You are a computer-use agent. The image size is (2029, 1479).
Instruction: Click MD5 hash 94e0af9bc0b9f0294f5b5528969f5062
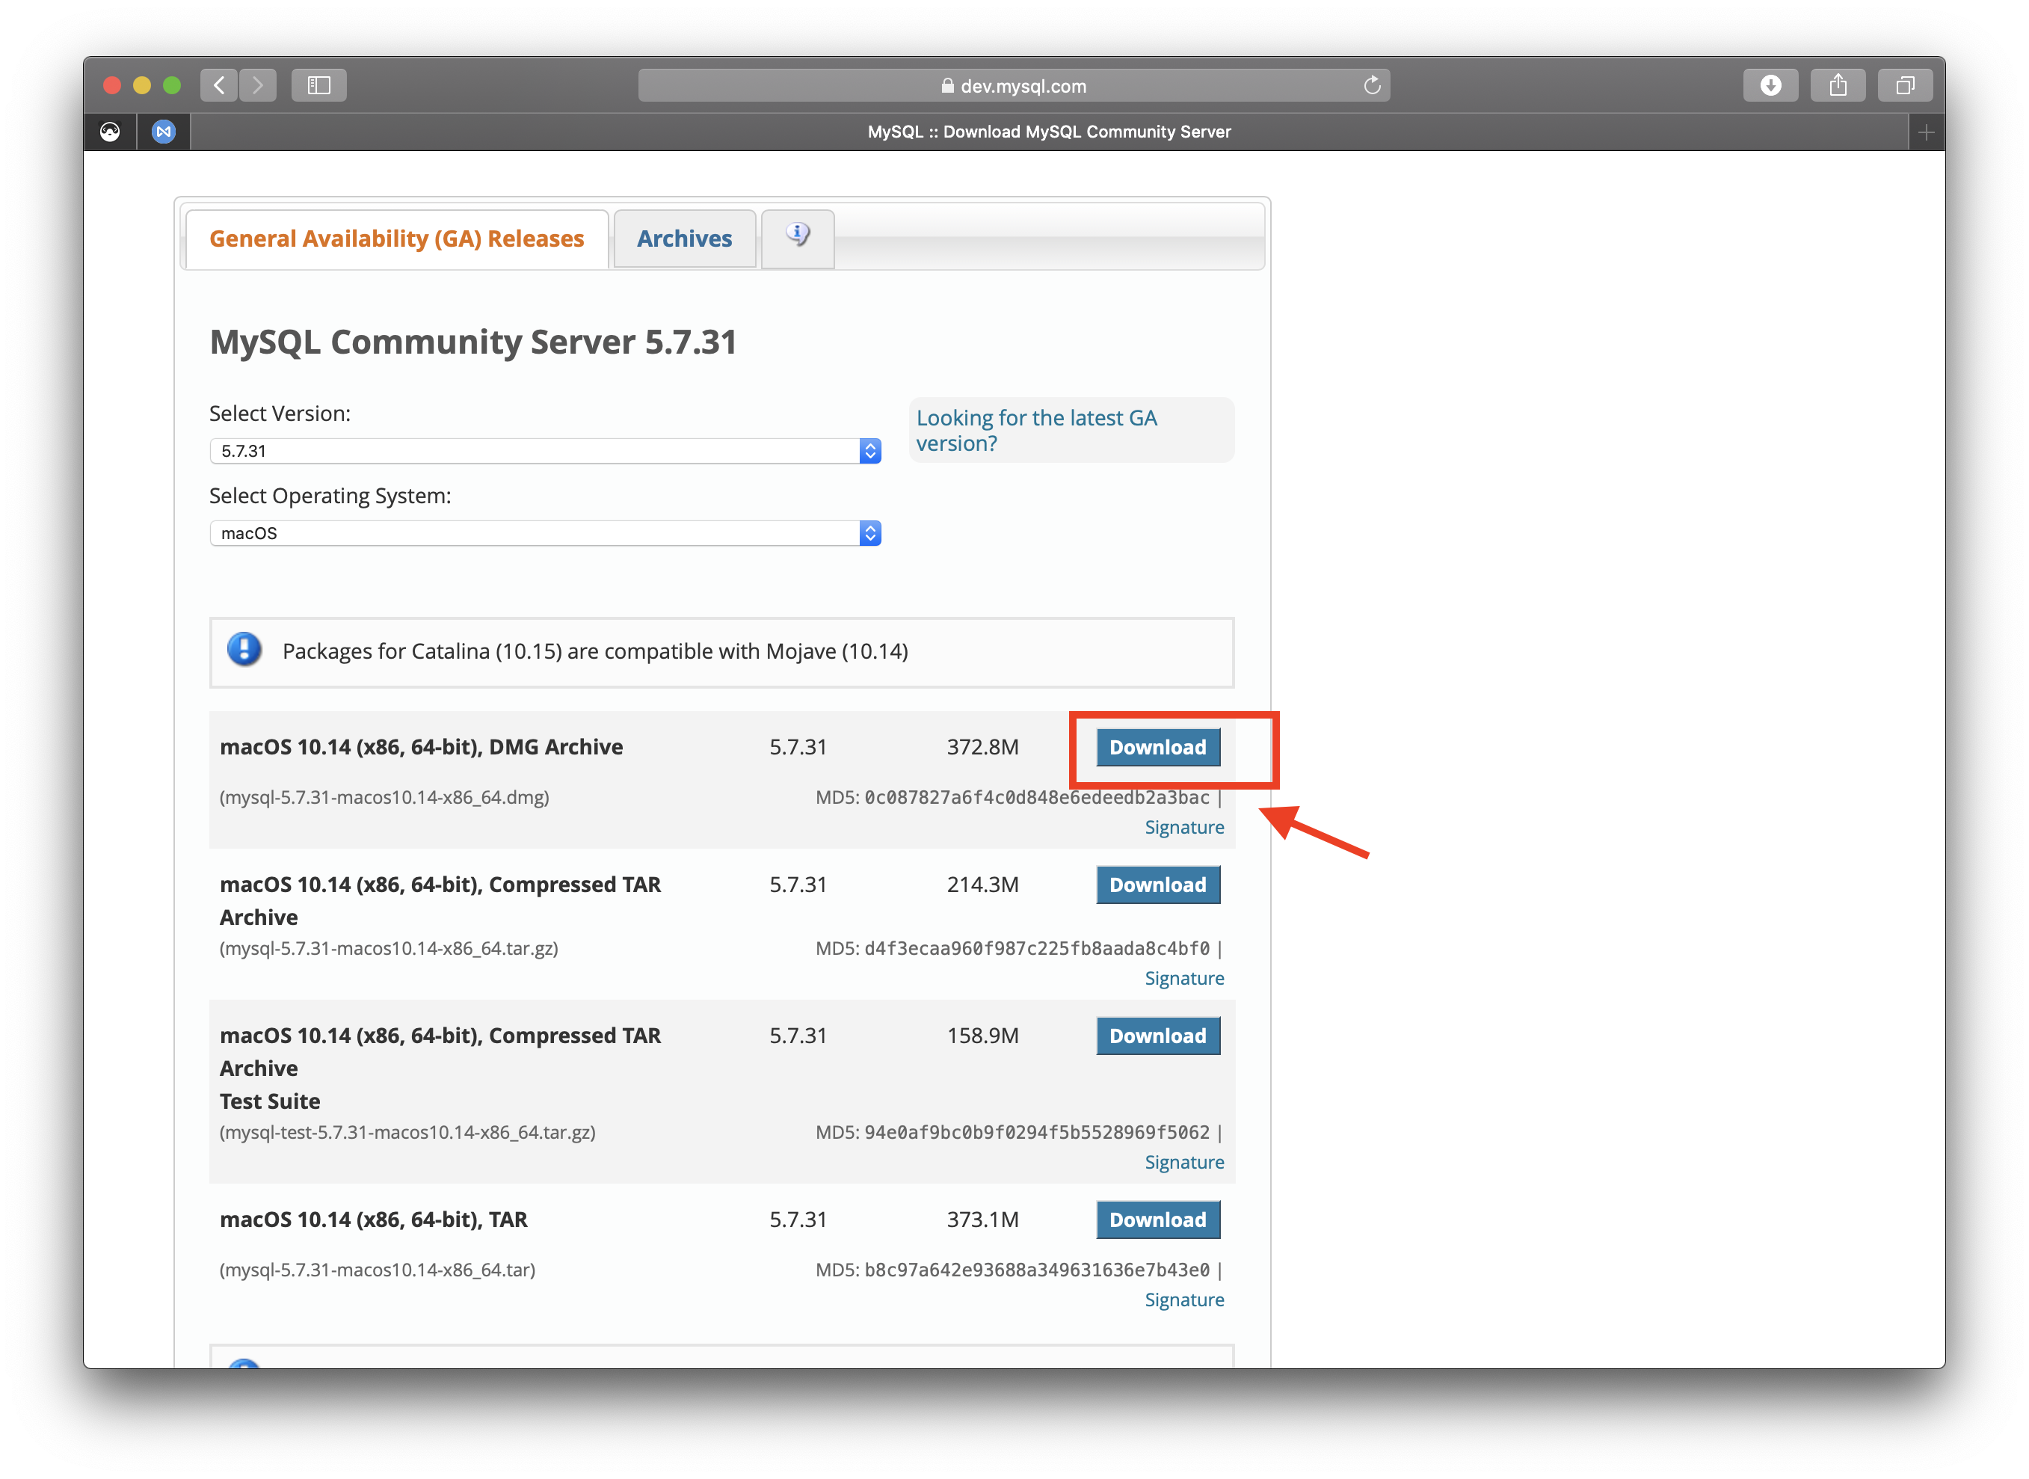coord(1036,1131)
